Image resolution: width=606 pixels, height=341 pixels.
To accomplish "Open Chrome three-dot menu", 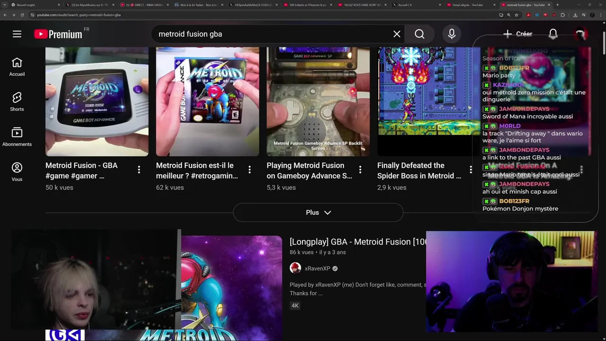I will tap(601, 15).
